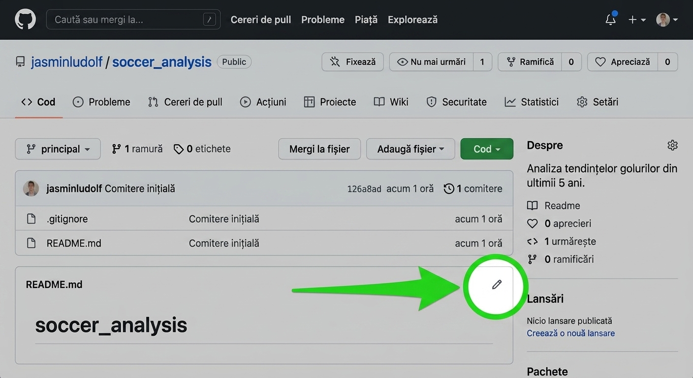This screenshot has height=378, width=693.
Task: Click the README.md header above preview
Action: [x=54, y=284]
